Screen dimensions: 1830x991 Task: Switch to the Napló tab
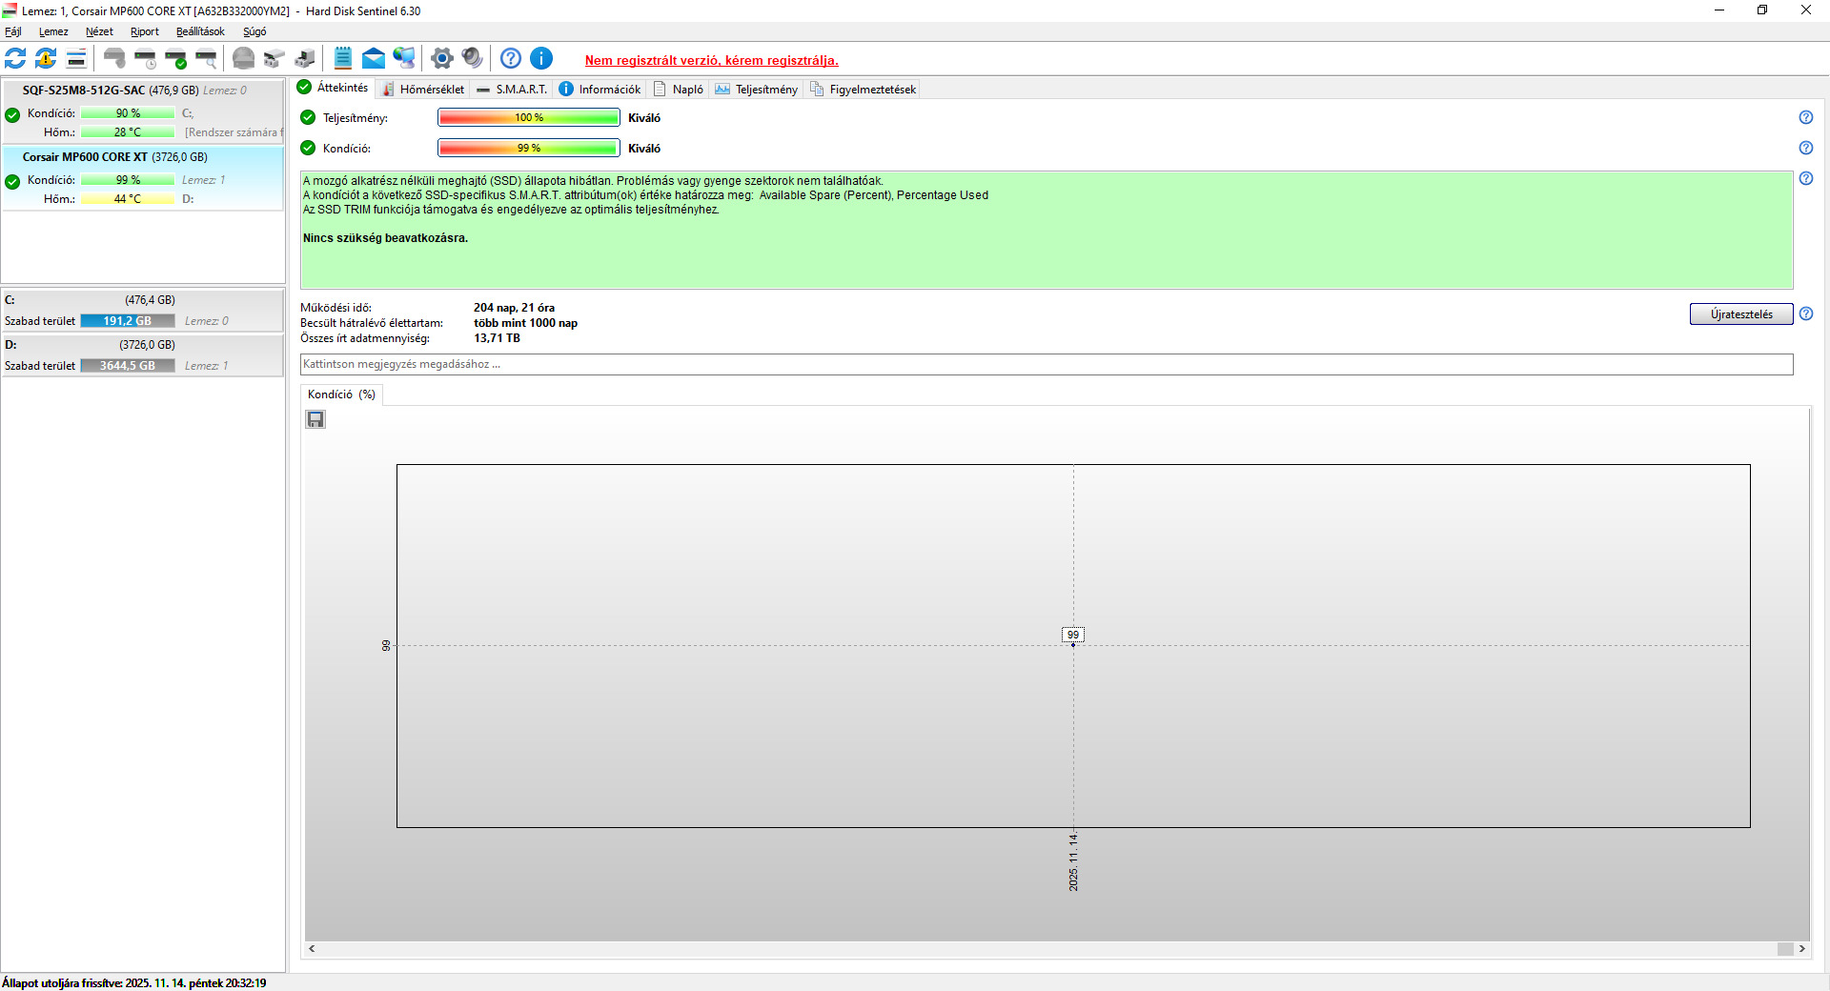click(x=679, y=90)
